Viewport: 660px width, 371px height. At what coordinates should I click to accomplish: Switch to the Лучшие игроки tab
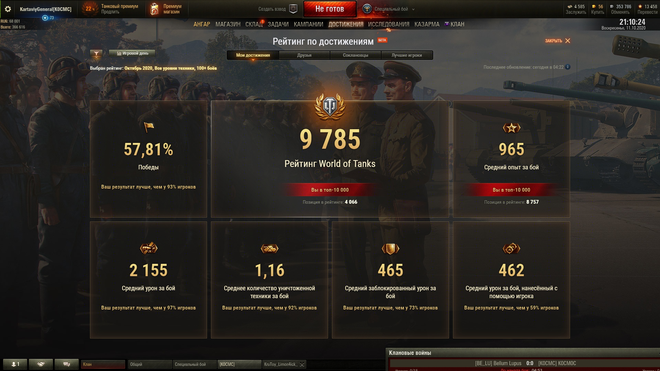[x=407, y=55]
